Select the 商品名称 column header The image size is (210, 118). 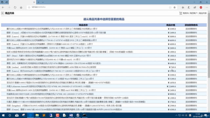pos(83,25)
